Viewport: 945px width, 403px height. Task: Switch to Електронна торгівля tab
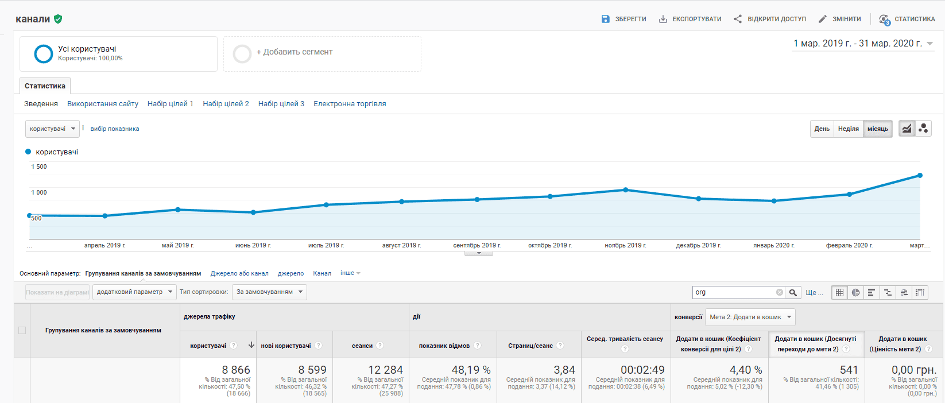(350, 104)
